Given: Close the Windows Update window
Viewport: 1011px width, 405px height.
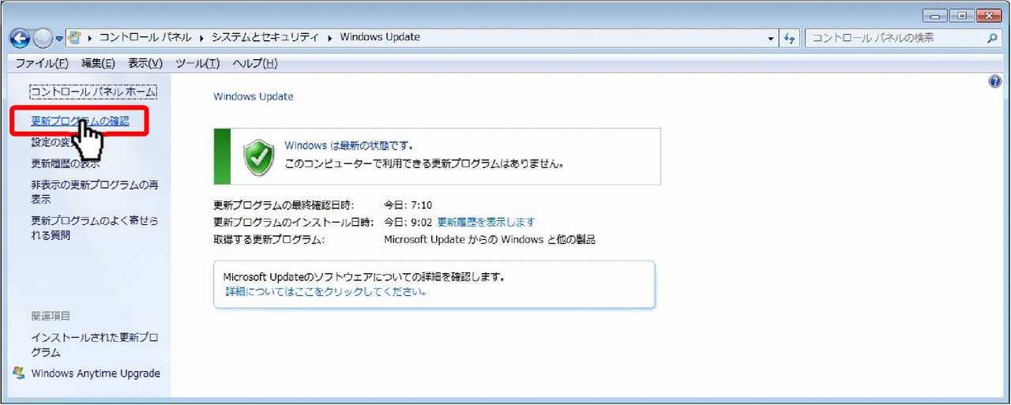Looking at the screenshot, I should coord(988,15).
